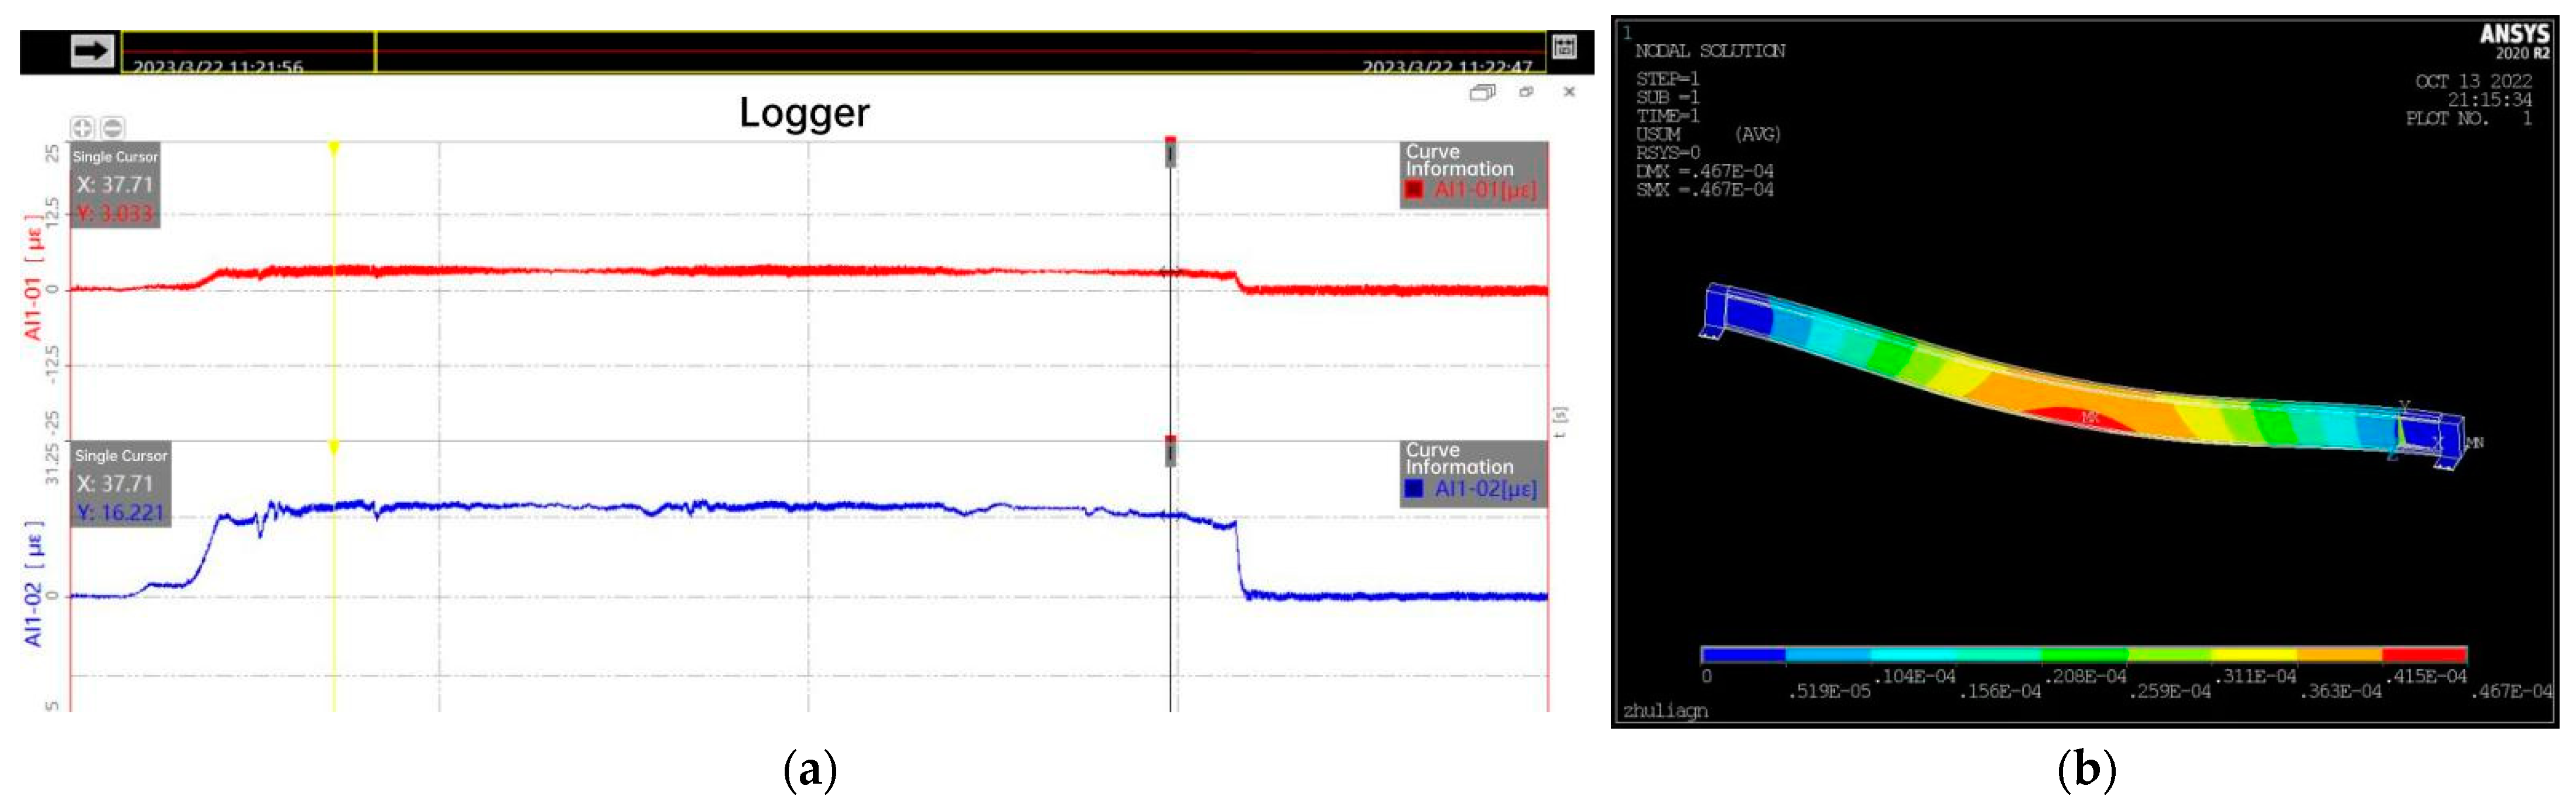Select the black cursor handle on bottom chart
Image resolution: width=2576 pixels, height=810 pixels.
pos(1170,452)
